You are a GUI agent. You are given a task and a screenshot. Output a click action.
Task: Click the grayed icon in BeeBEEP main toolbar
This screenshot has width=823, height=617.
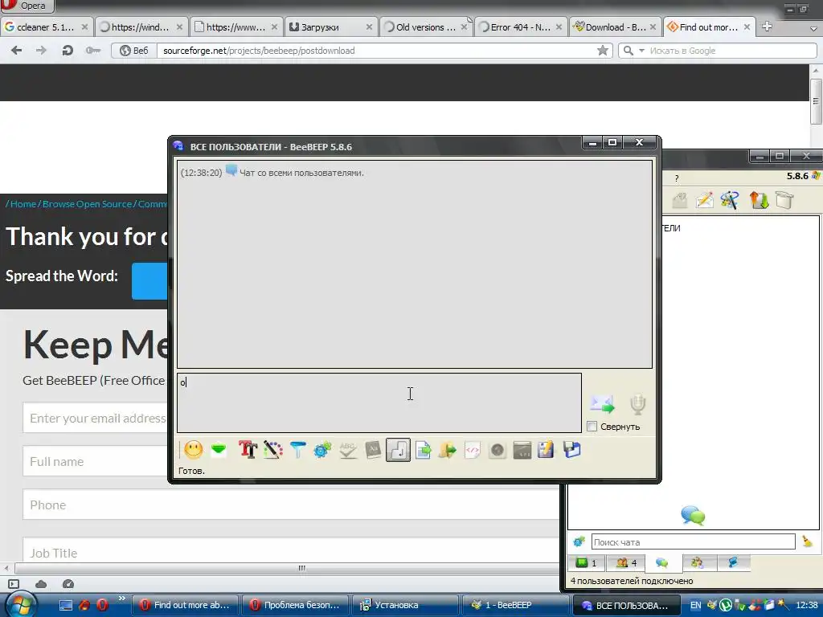click(679, 200)
